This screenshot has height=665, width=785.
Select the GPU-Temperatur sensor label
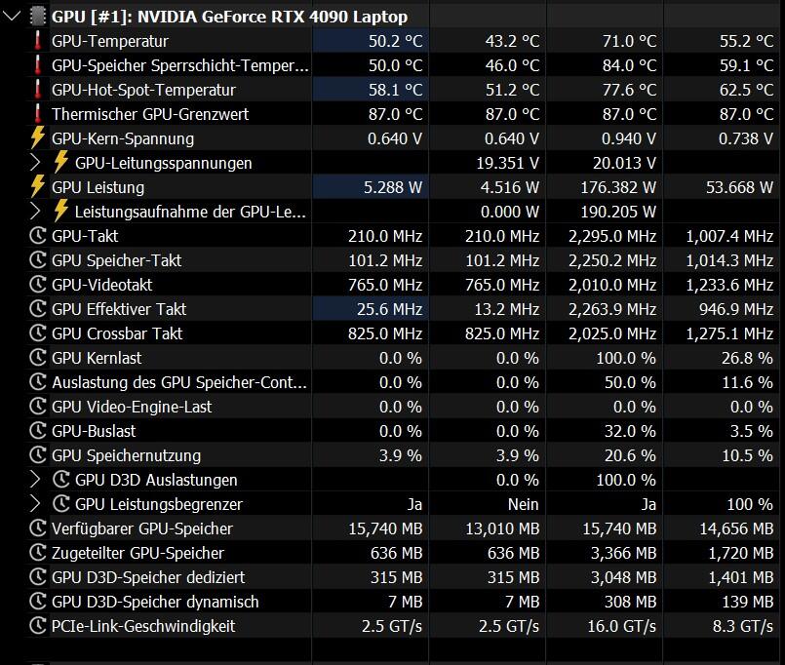[x=110, y=41]
